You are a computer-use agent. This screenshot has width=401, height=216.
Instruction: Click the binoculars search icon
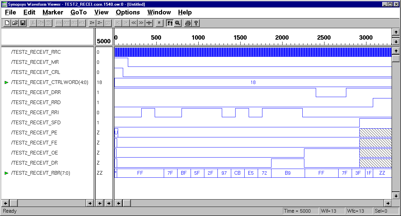[x=178, y=23]
